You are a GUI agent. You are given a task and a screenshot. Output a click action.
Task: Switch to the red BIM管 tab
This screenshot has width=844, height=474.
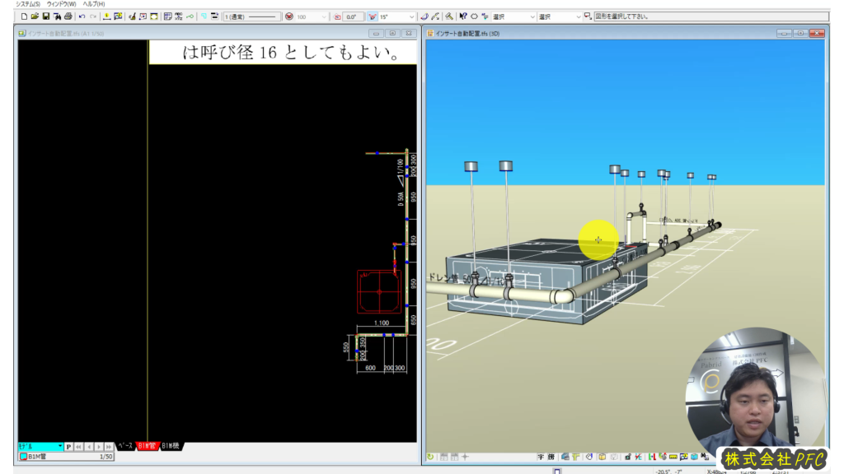click(147, 446)
